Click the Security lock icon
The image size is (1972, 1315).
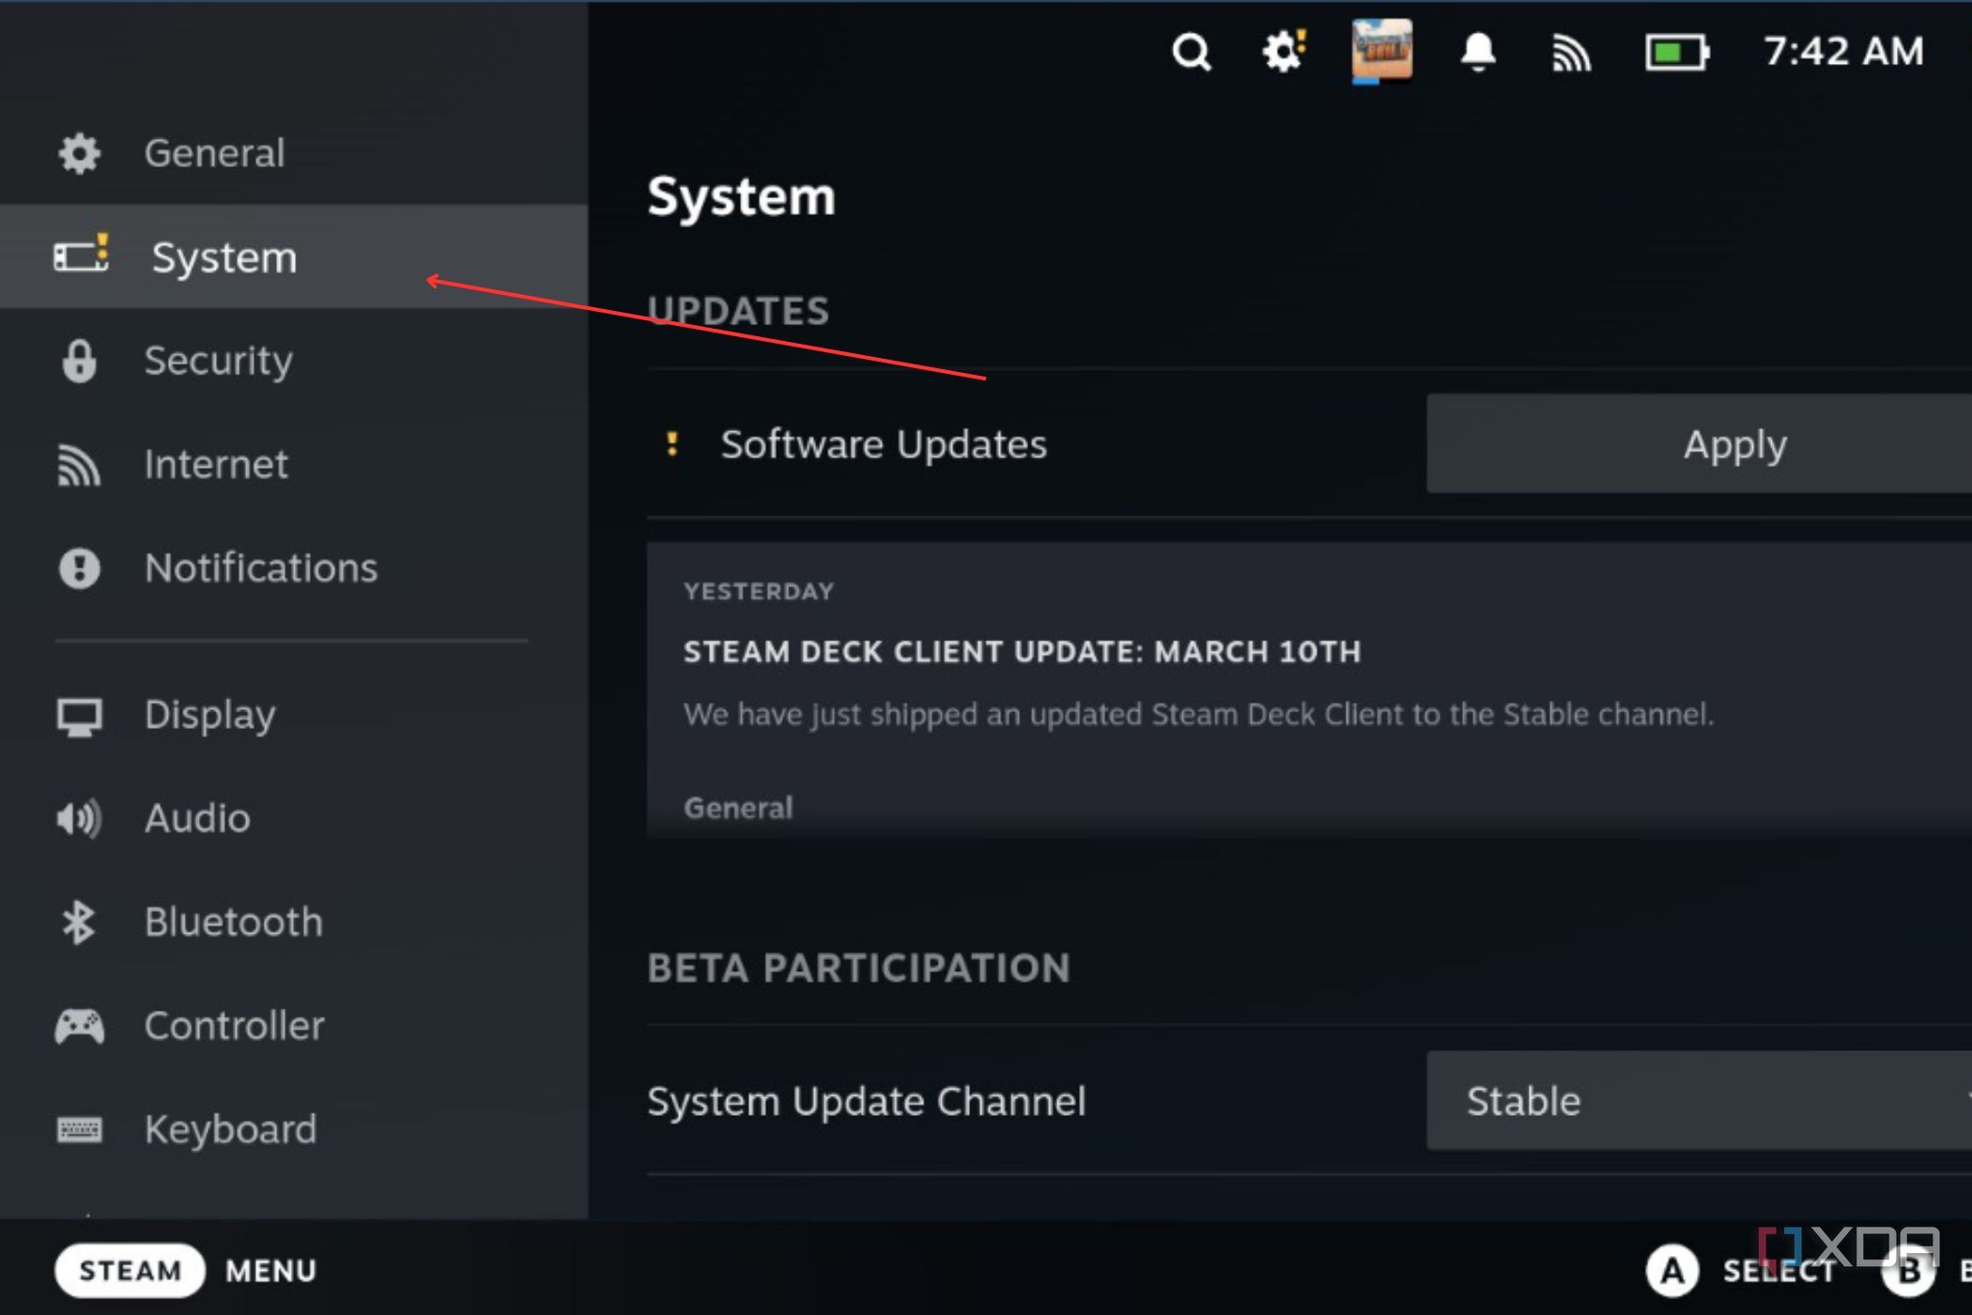(x=79, y=361)
